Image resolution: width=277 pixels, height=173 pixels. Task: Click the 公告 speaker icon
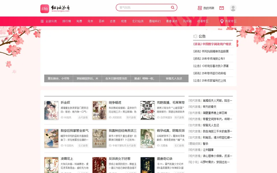(195, 36)
